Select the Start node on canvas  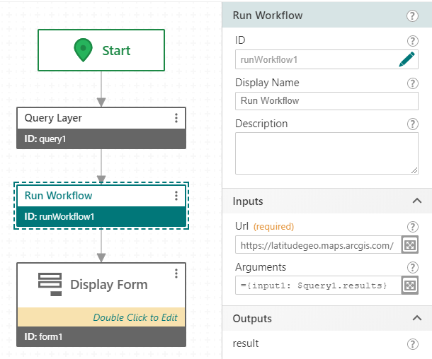click(101, 50)
